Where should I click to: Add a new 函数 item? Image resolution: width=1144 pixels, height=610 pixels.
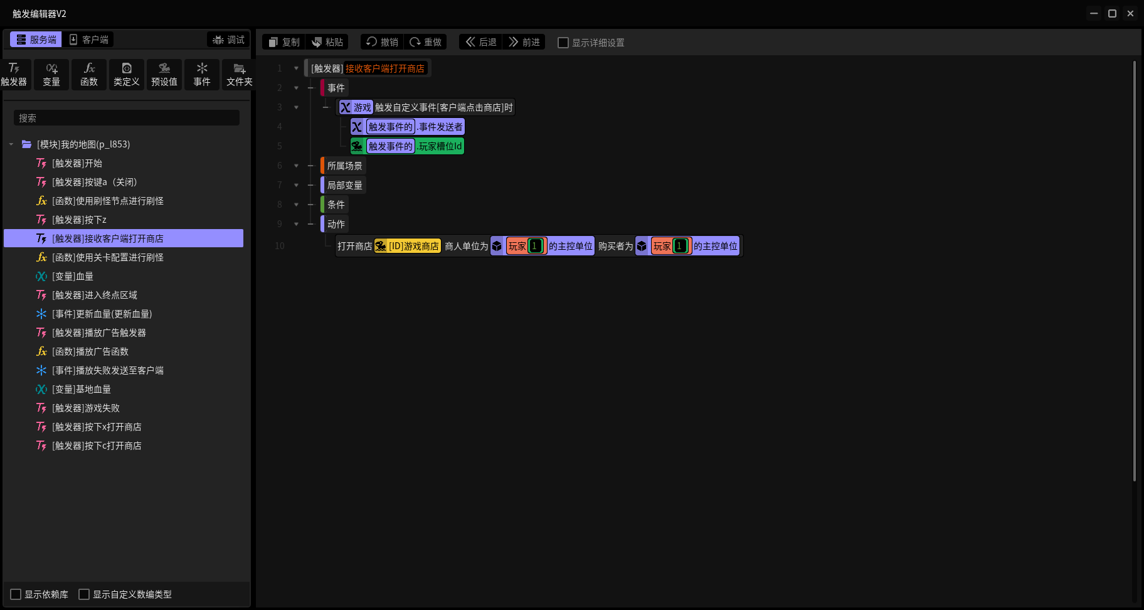click(89, 75)
